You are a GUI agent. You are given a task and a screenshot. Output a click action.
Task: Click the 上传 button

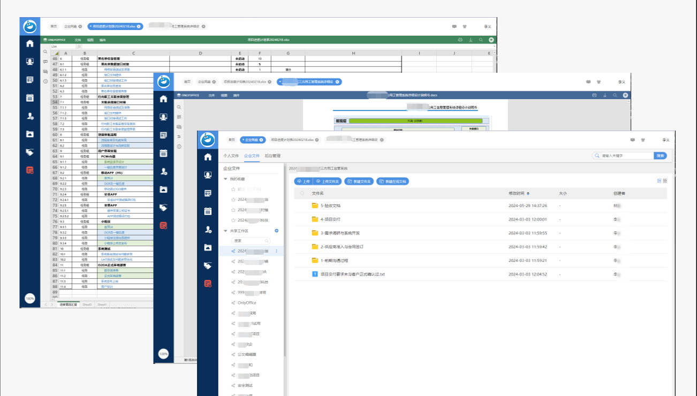pos(304,181)
